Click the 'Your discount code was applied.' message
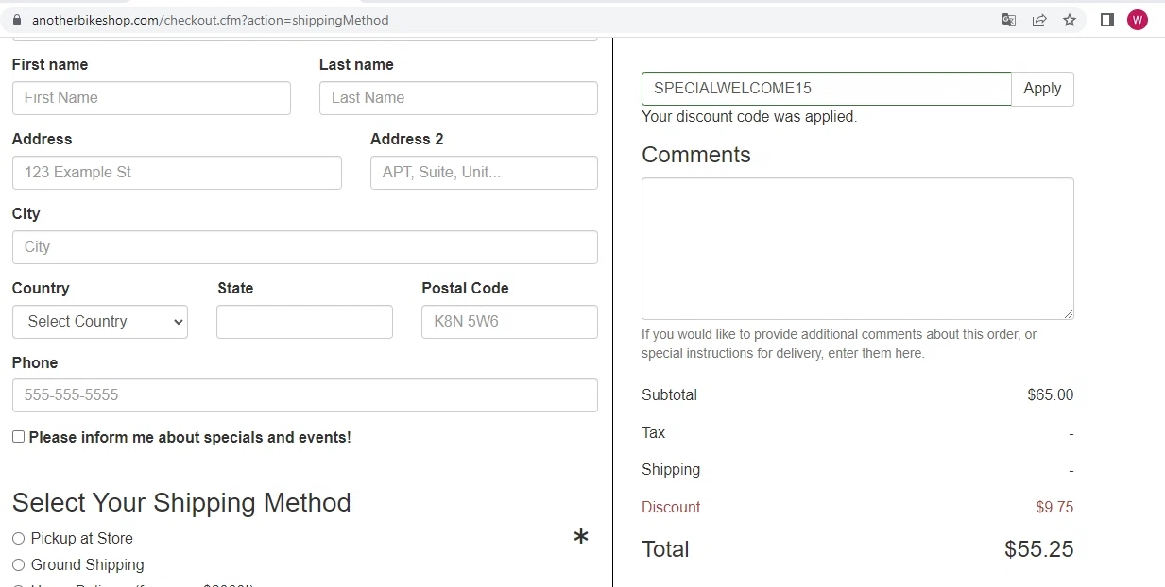Image resolution: width=1165 pixels, height=587 pixels. coord(749,117)
